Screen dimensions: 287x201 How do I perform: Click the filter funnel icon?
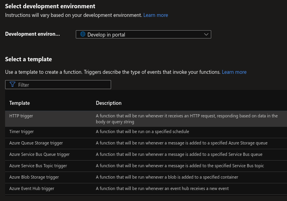pos(12,85)
